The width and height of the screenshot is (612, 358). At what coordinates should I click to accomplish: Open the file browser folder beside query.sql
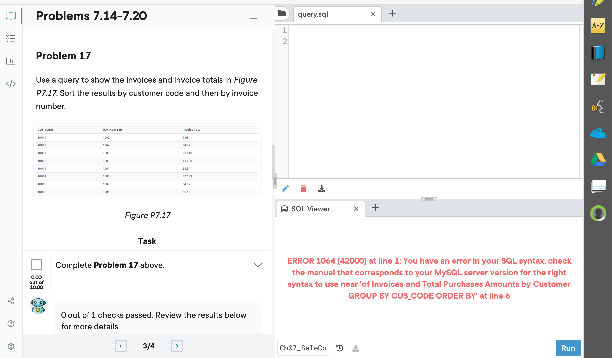(x=282, y=14)
